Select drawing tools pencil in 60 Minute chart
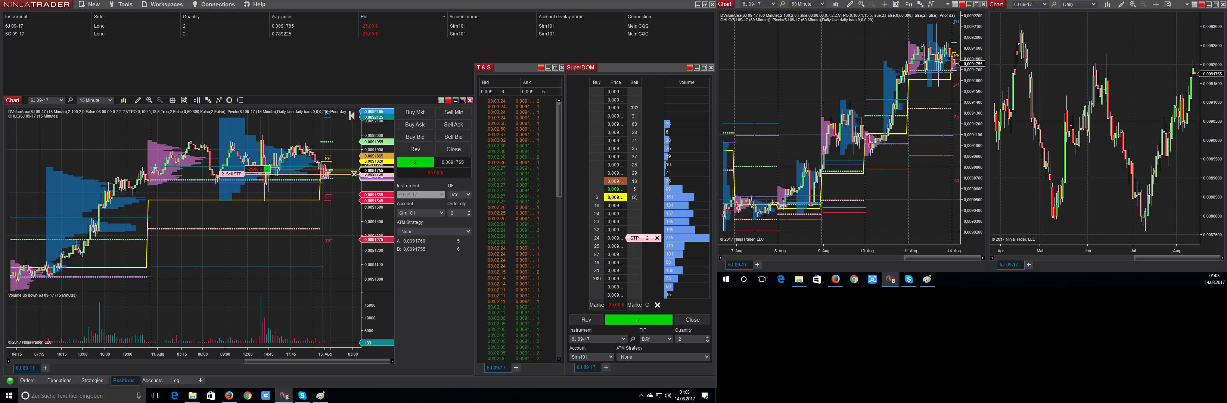1227x403 pixels. click(x=850, y=4)
